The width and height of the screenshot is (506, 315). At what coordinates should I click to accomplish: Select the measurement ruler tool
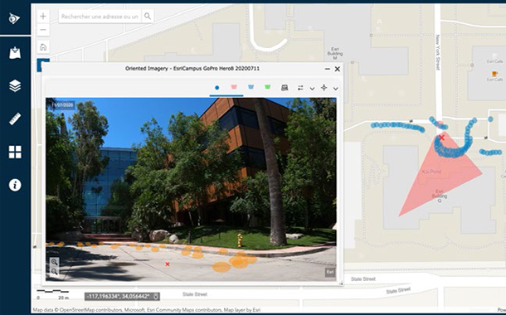15,119
